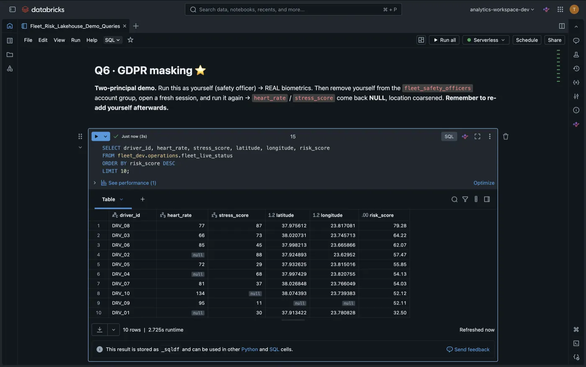The image size is (586, 367).
Task: Open notebook info circle icon
Action: pos(576,110)
